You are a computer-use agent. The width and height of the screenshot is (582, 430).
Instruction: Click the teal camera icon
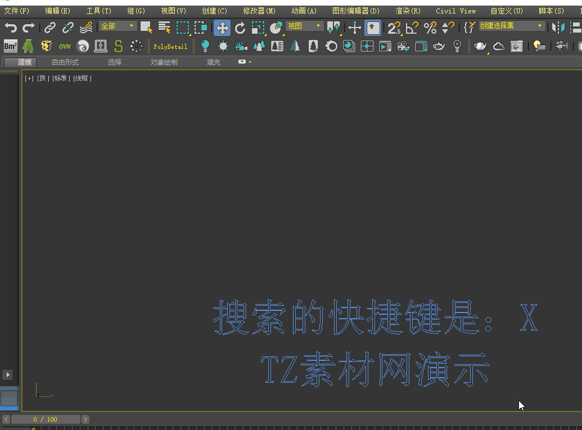tap(241, 47)
